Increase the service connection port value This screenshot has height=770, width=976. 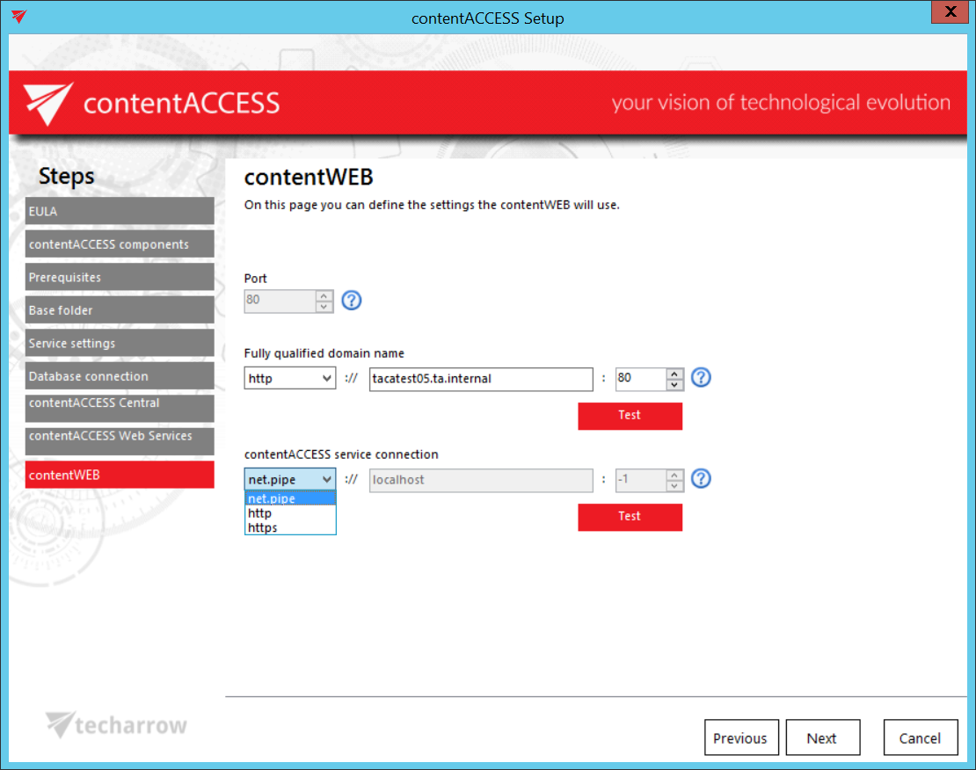pyautogui.click(x=674, y=475)
